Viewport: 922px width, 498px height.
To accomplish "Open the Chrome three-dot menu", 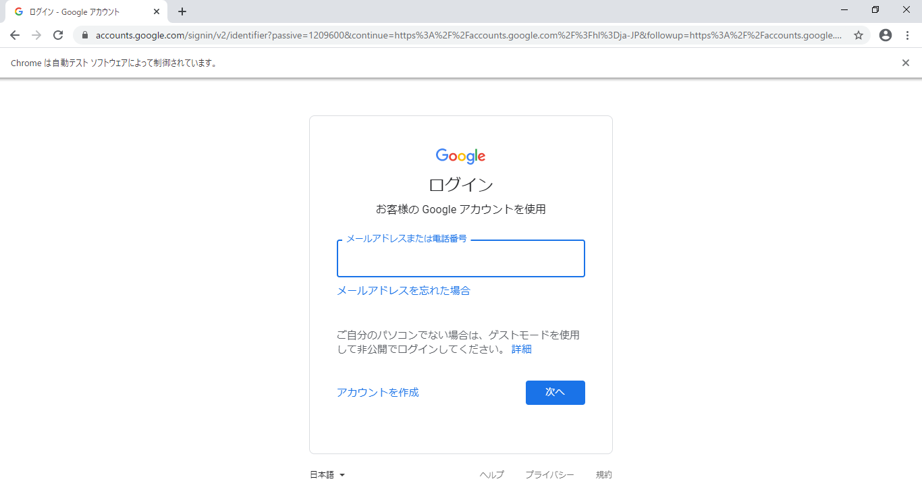I will pyautogui.click(x=907, y=35).
